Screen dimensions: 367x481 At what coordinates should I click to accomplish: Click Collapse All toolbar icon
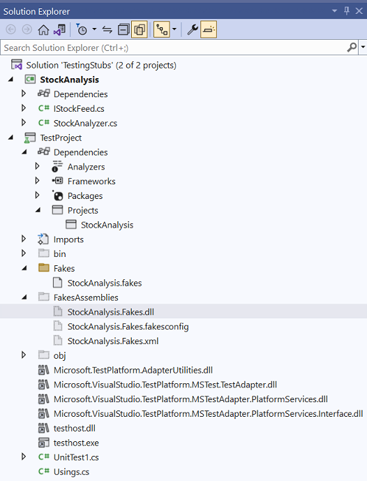[x=123, y=29]
